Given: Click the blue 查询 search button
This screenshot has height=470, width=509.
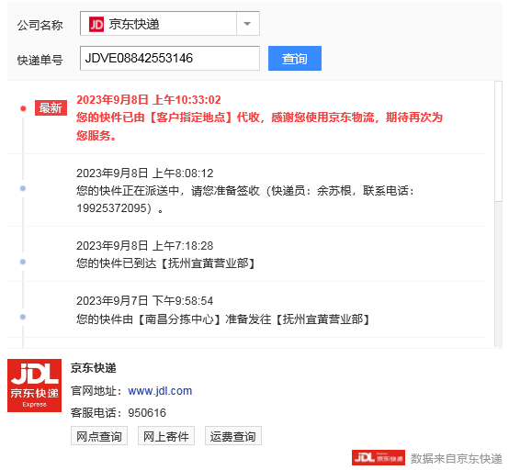Looking at the screenshot, I should point(295,59).
